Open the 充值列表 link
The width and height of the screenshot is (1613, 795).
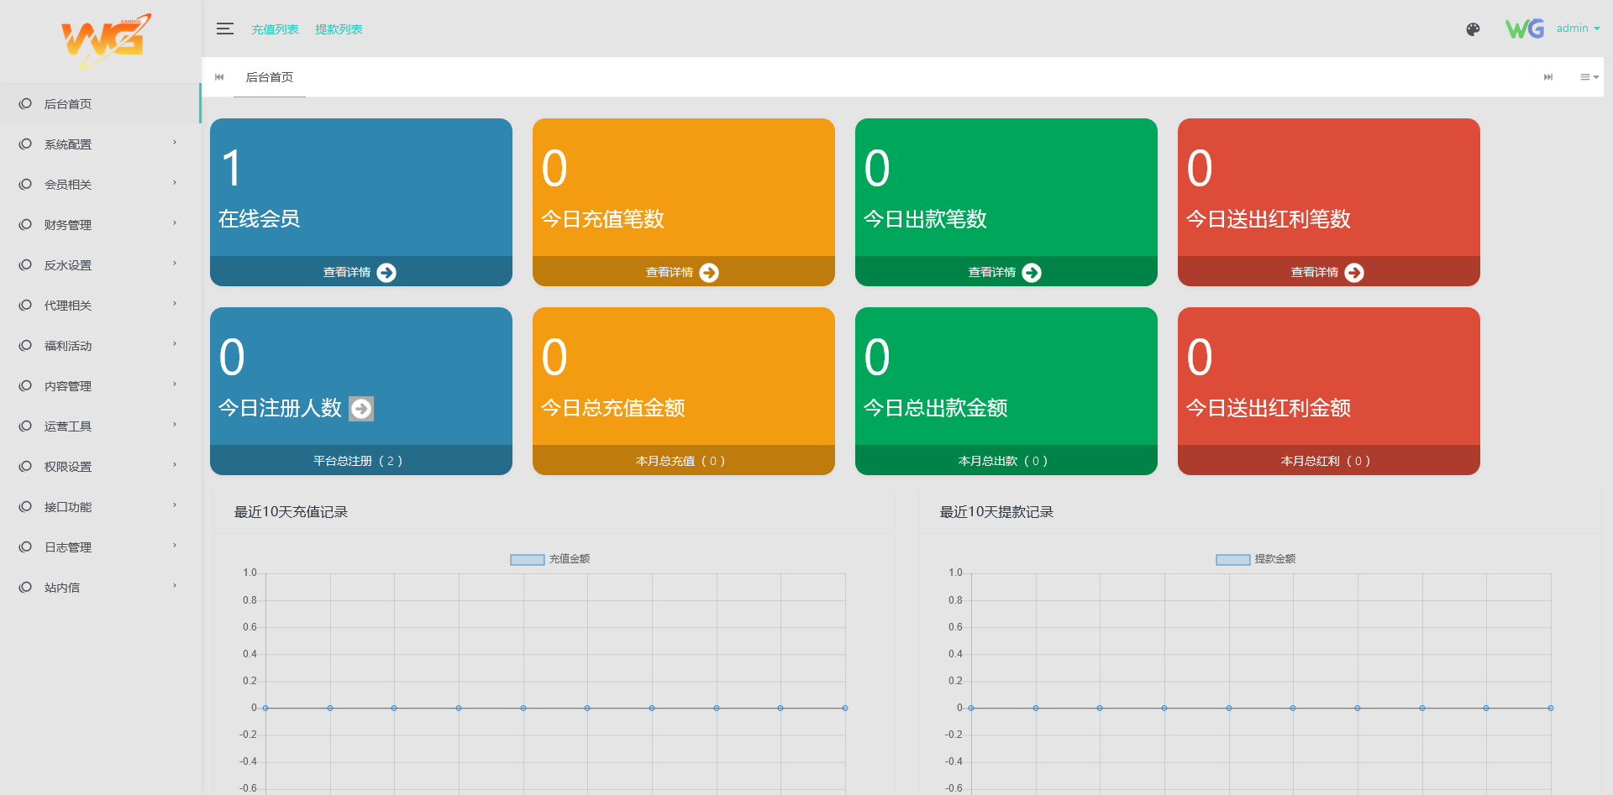click(275, 29)
